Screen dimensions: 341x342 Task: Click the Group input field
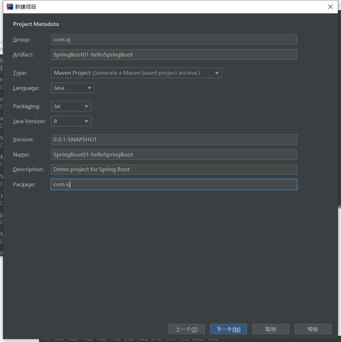(x=174, y=40)
